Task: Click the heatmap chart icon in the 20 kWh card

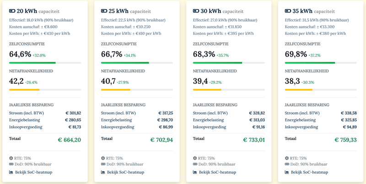Action: pos(11,172)
